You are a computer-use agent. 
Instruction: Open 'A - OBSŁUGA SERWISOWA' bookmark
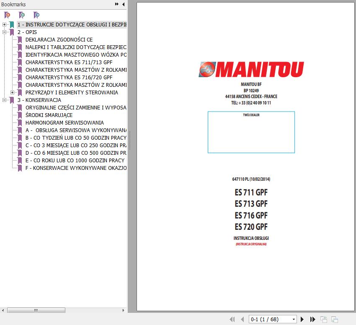(76, 130)
